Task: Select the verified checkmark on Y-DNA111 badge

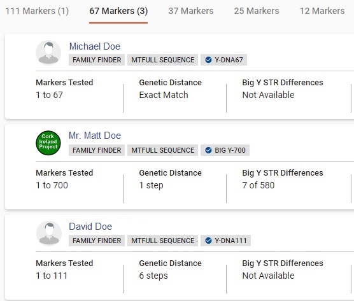Action: (x=208, y=241)
